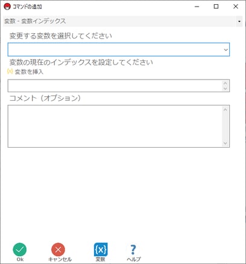Click up arrow of index field scrollbar
Screen dimensions: 246x264
pos(225,83)
